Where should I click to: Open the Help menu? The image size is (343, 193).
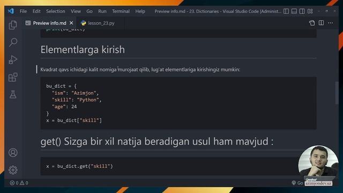point(140,11)
